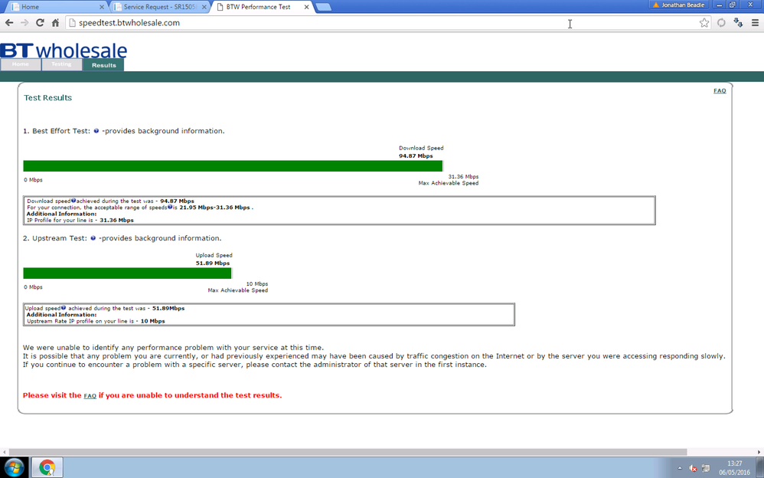Close the Service Request browser tab
Screen dimensions: 764x478
(x=204, y=7)
